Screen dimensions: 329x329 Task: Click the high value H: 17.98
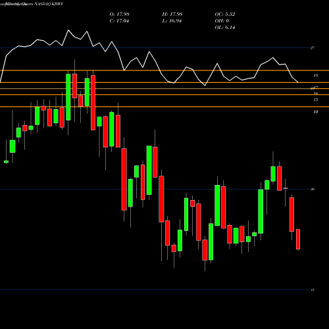(x=172, y=14)
